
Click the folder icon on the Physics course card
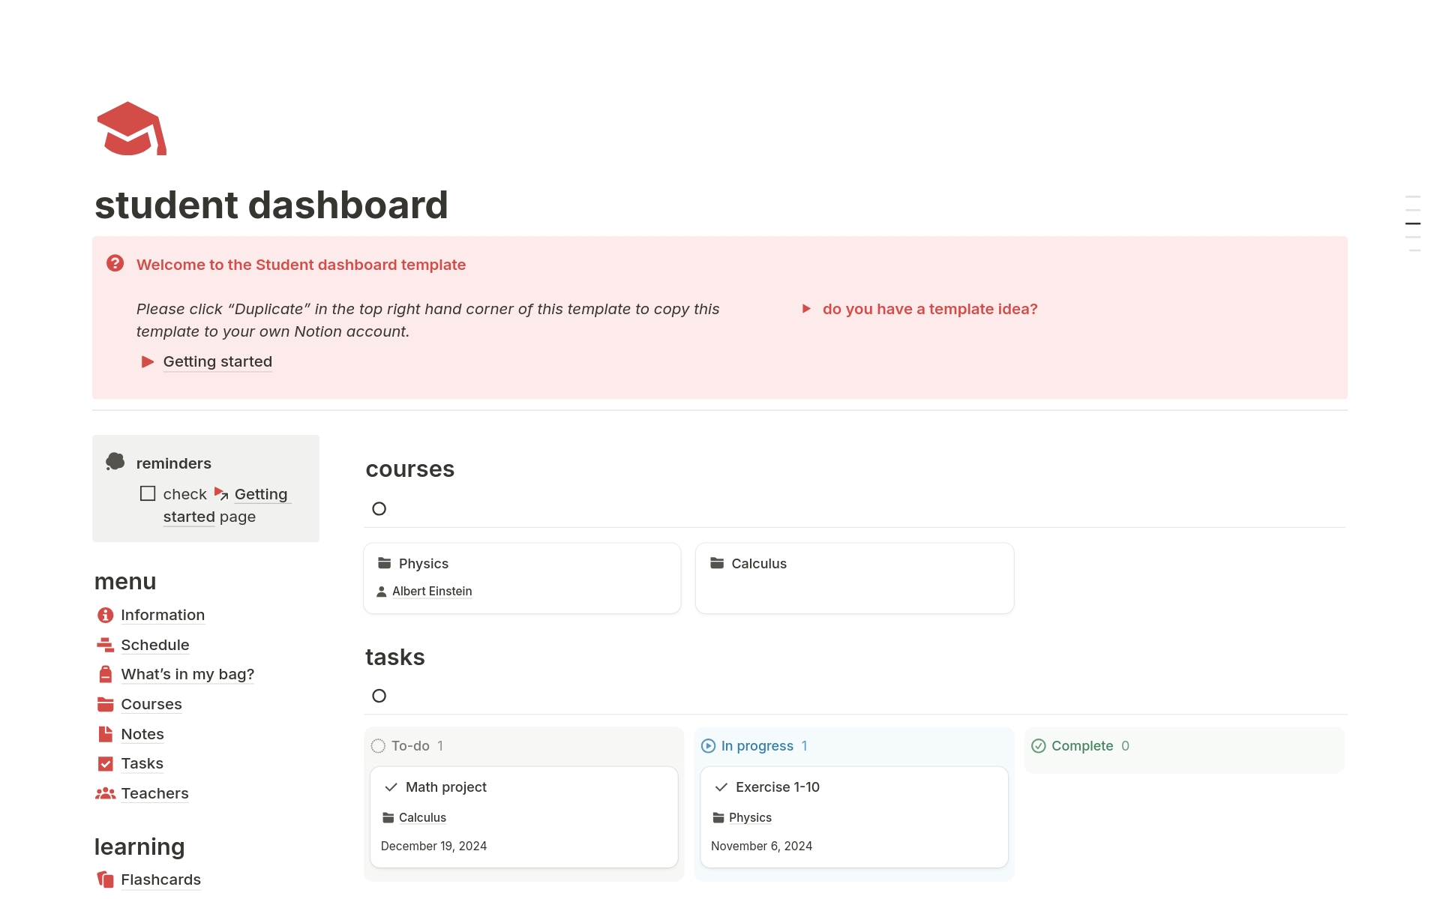(x=385, y=563)
